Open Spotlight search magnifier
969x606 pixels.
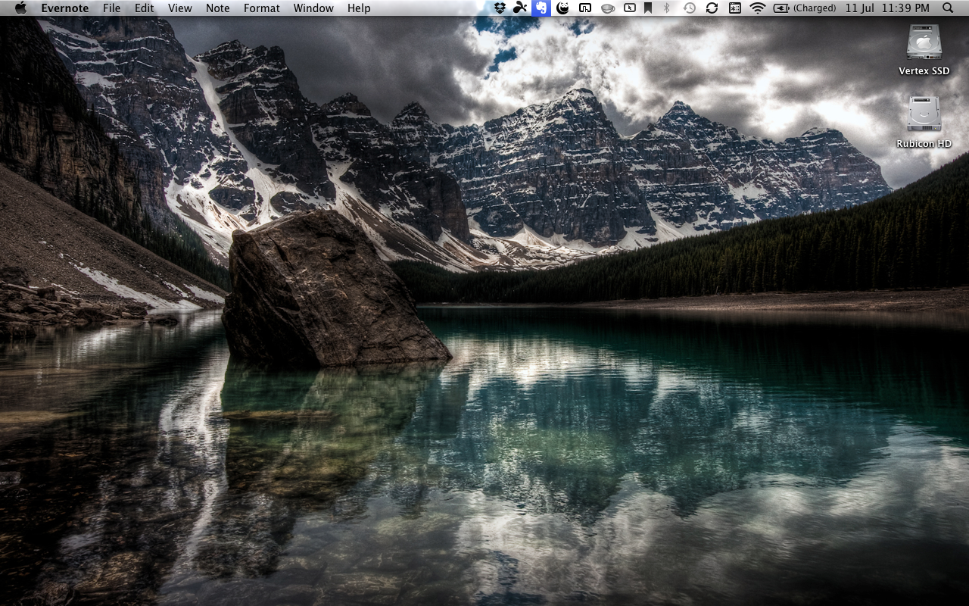(x=949, y=8)
